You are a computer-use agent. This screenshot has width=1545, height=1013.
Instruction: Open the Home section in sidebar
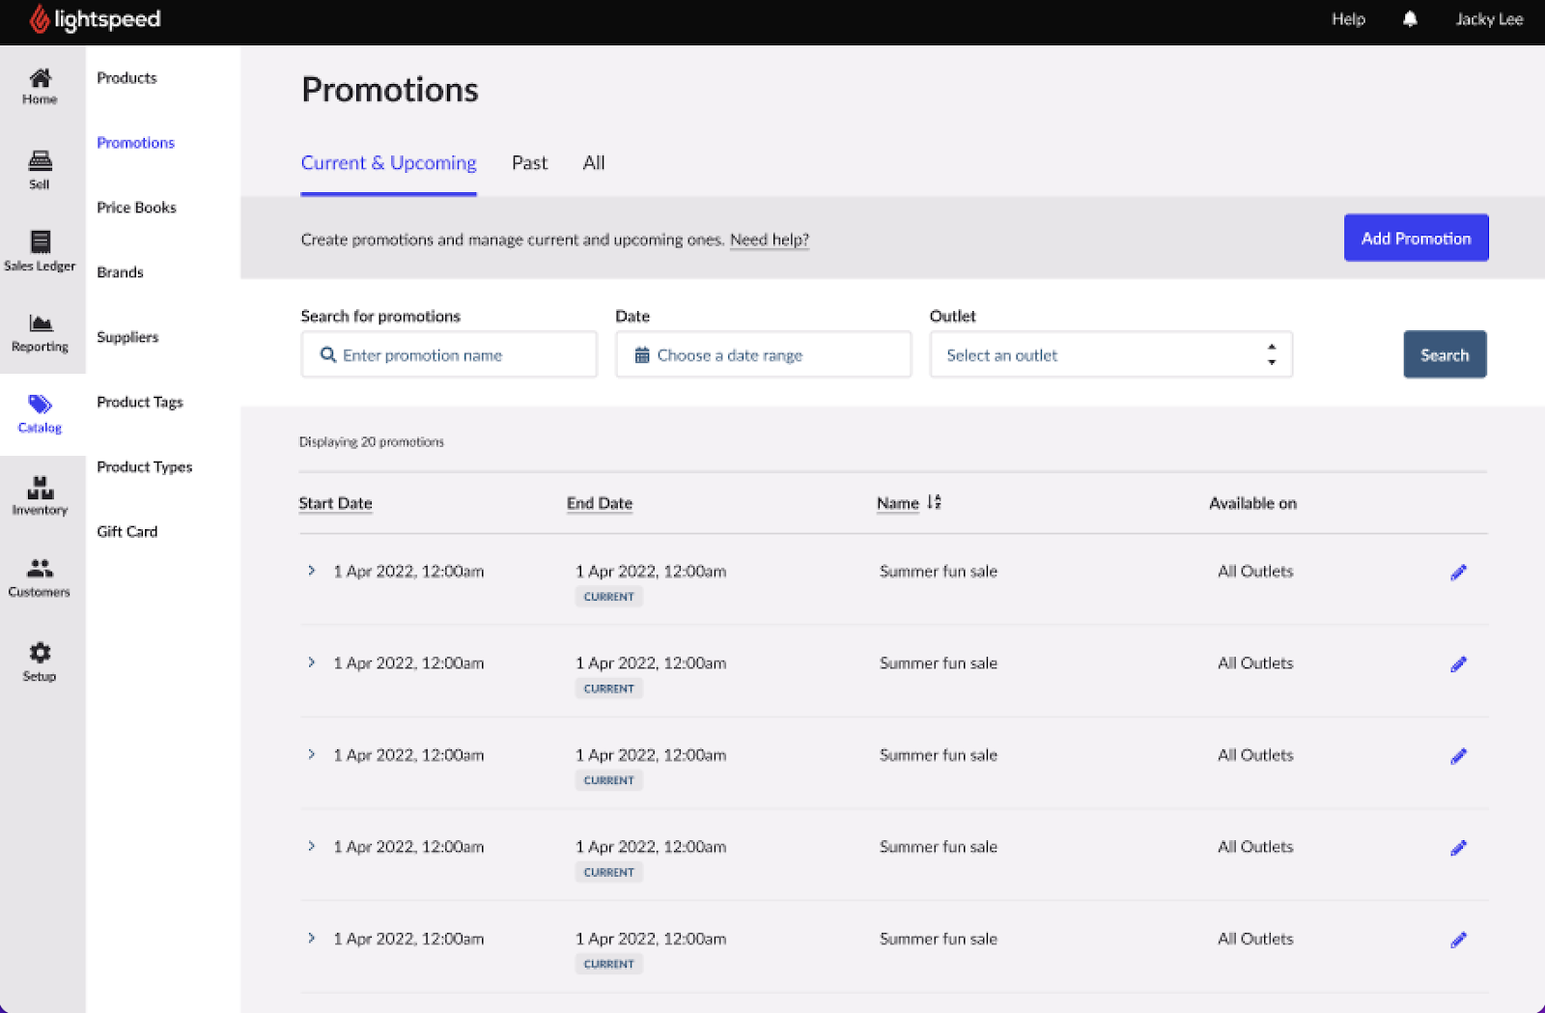coord(40,86)
